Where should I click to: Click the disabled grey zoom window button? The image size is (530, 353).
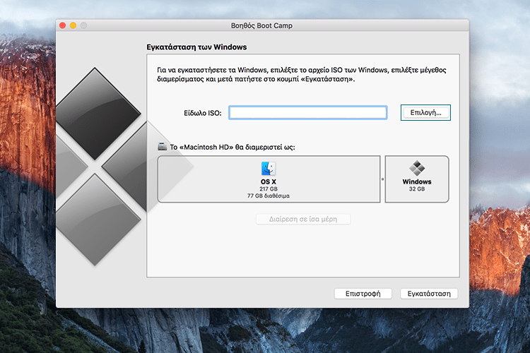(83, 25)
